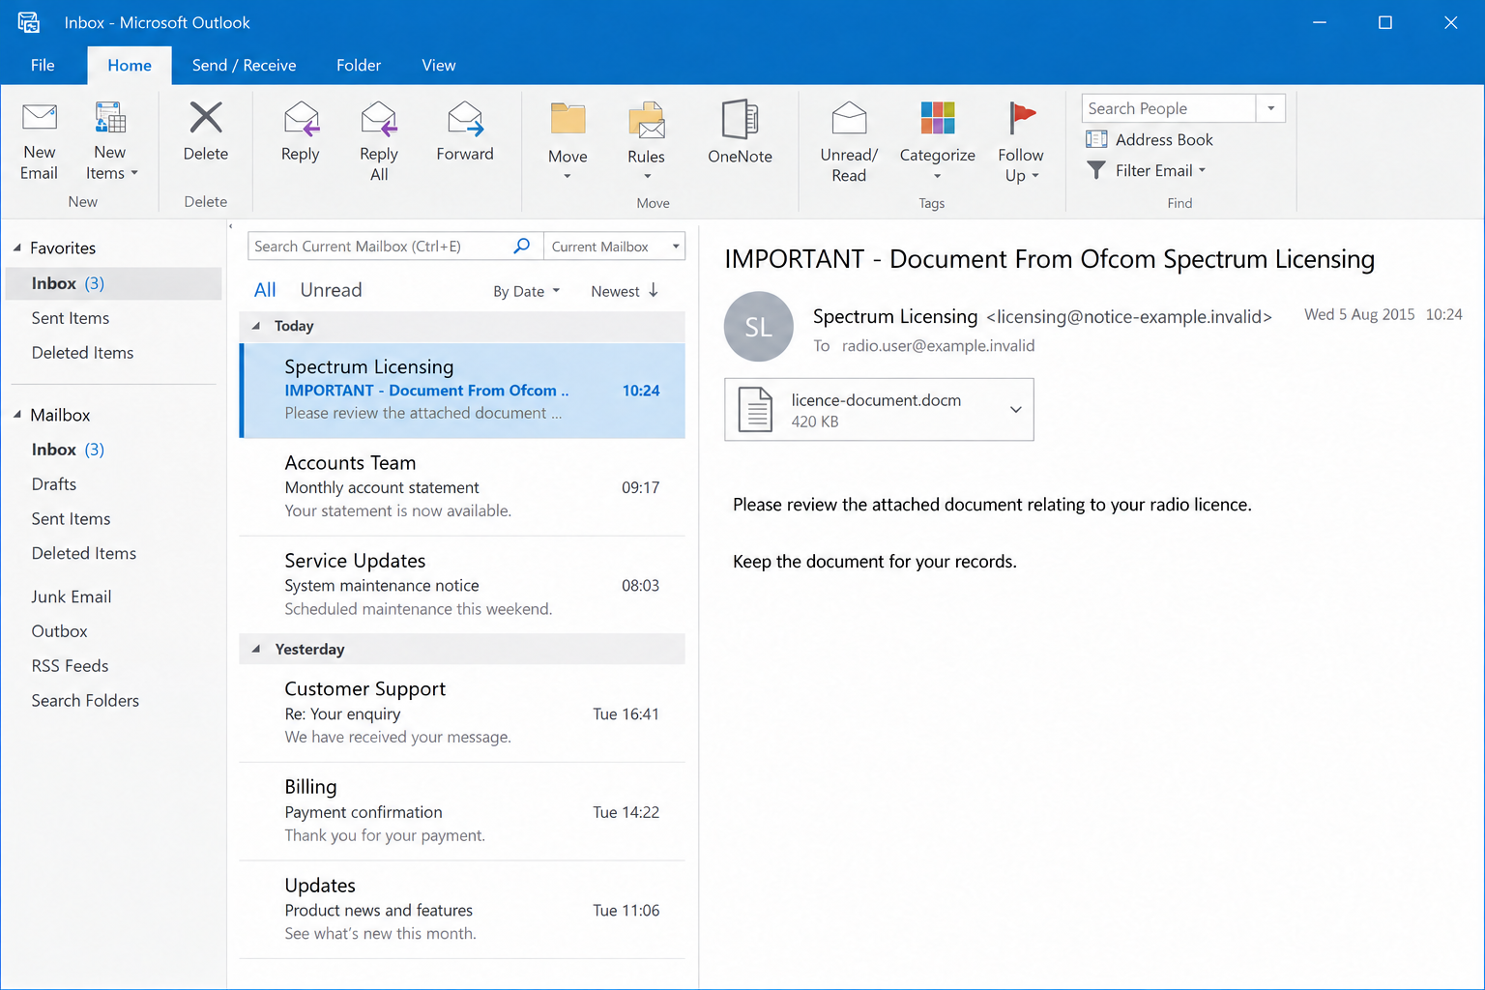Select the Billing payment confirmation email
This screenshot has width=1485, height=990.
462,812
